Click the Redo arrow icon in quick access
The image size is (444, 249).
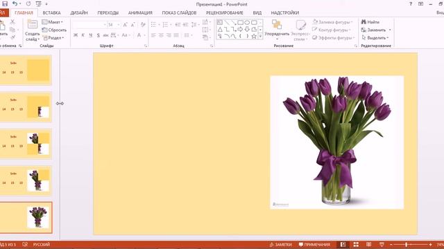pyautogui.click(x=28, y=4)
